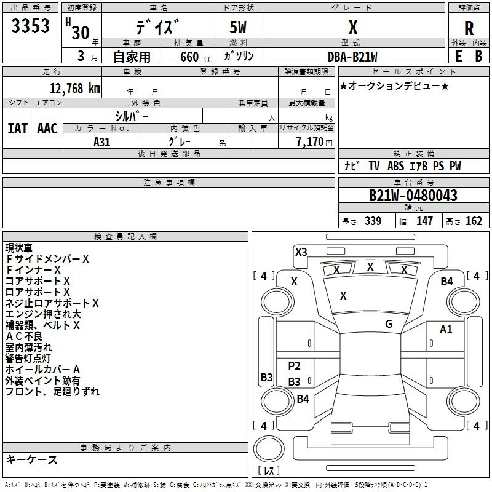Image resolution: width=492 pixels, height=492 pixels.
Task: Click the 現状車 line in inspector notes
Action: pos(20,248)
